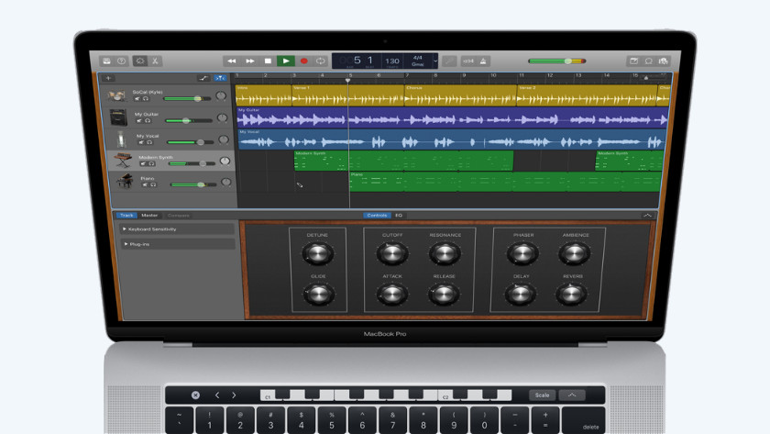The height and width of the screenshot is (434, 770).
Task: Switch to the Master tab
Action: click(148, 215)
